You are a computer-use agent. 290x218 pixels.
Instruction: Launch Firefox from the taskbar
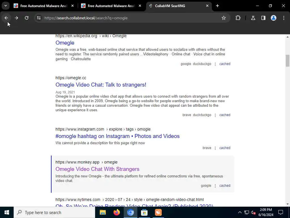tap(116, 212)
